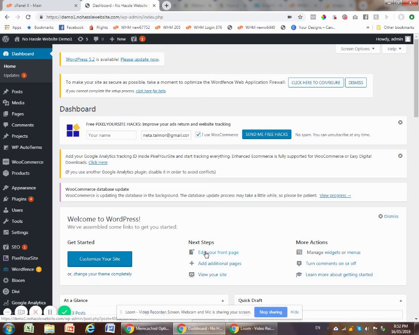
Task: Click CLICK HERE TO CONFIGURE button
Action: coord(316,82)
